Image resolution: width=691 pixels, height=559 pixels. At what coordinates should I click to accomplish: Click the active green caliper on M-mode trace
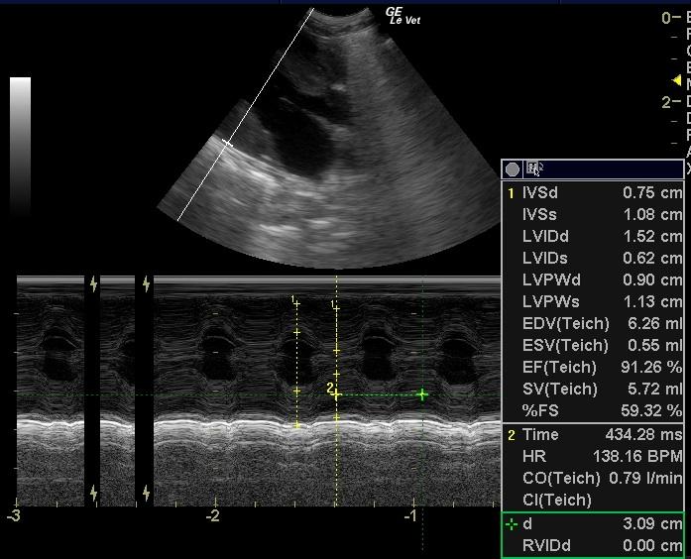coord(422,394)
